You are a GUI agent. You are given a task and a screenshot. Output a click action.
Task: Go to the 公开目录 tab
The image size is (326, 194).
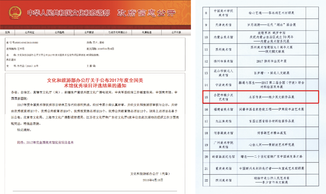tap(89, 32)
